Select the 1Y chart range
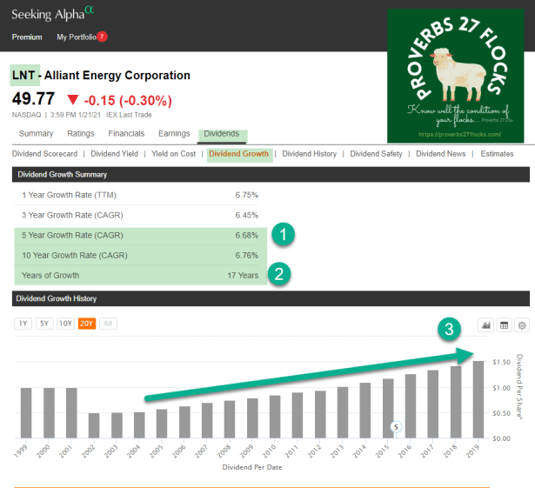This screenshot has width=535, height=488. (23, 324)
